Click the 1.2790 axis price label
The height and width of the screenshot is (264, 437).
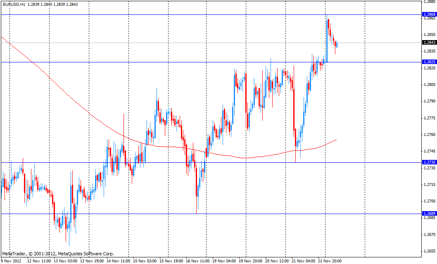[430, 101]
